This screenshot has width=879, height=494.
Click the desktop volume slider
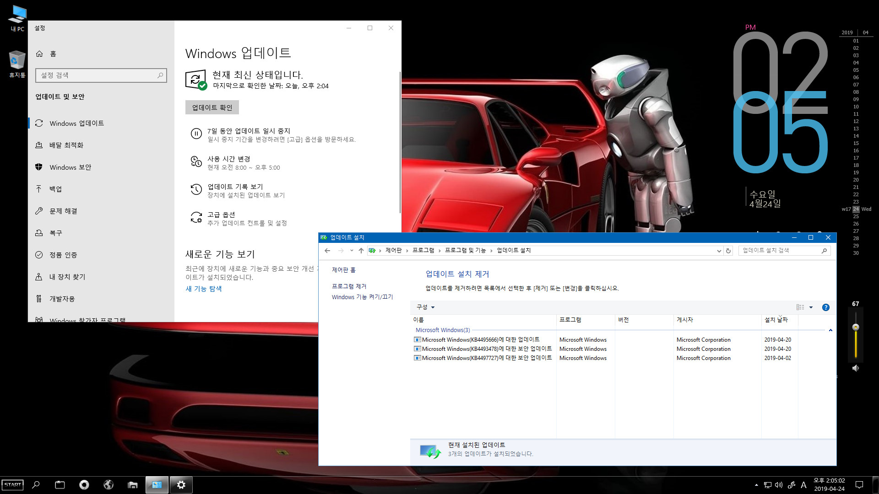tap(855, 335)
